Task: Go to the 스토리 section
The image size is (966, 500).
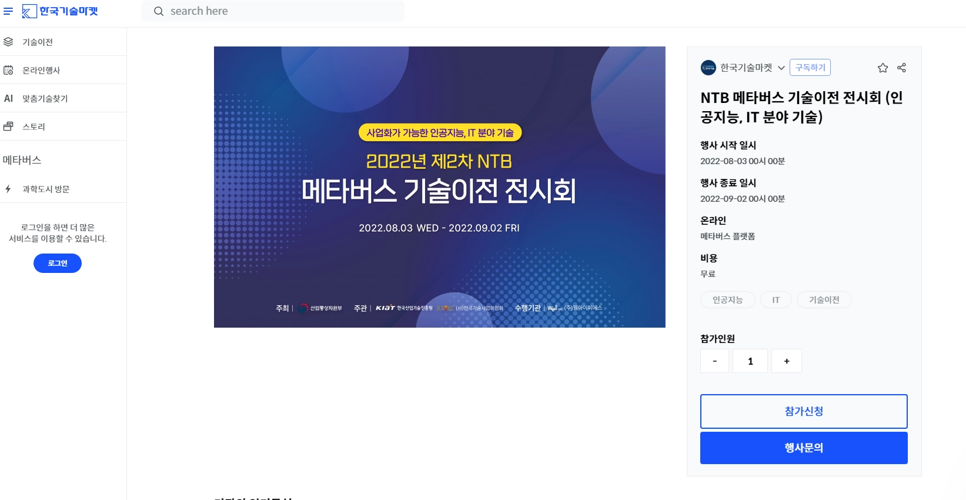Action: click(x=63, y=126)
